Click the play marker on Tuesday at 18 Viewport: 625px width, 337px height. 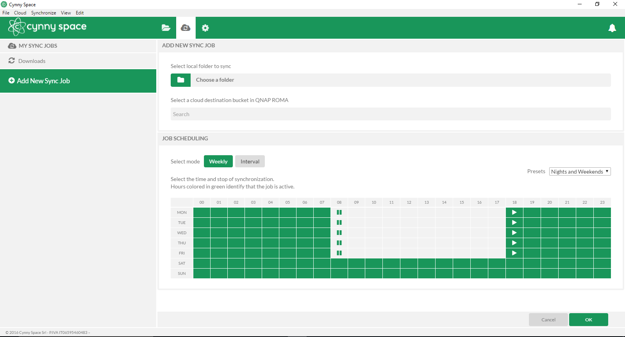(514, 222)
